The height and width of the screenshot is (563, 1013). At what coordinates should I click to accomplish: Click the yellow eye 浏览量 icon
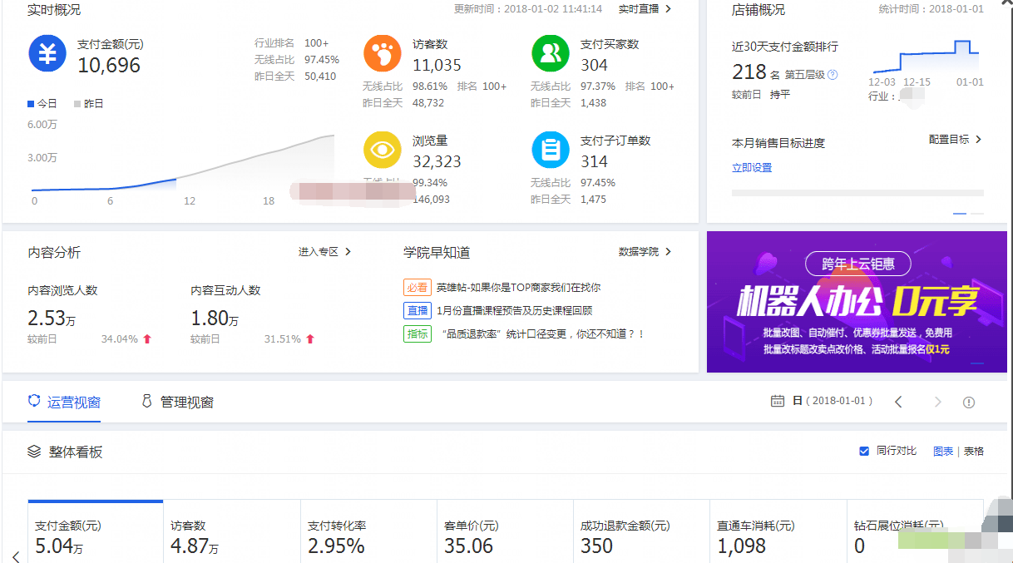point(383,150)
